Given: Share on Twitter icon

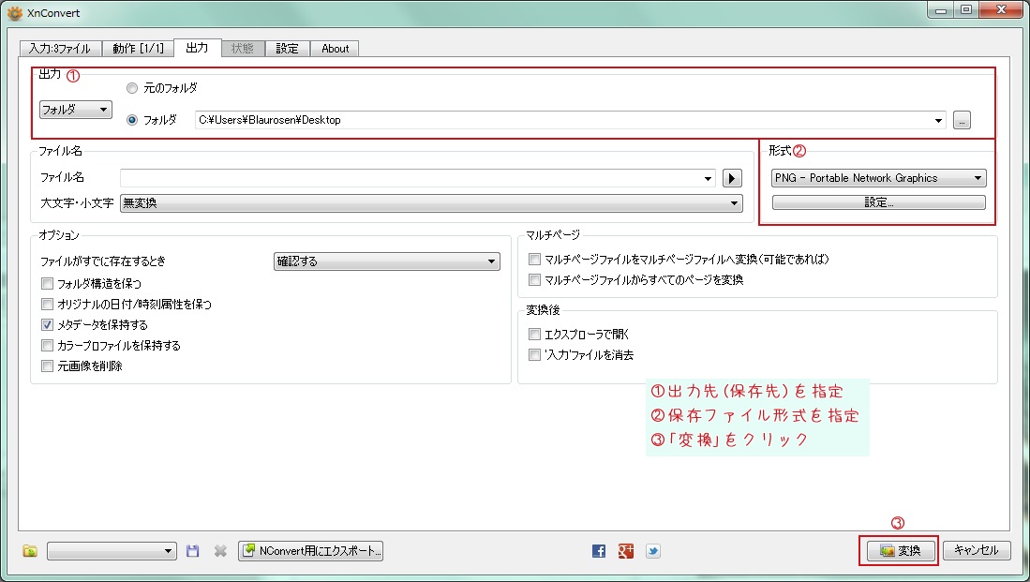Looking at the screenshot, I should 653,551.
